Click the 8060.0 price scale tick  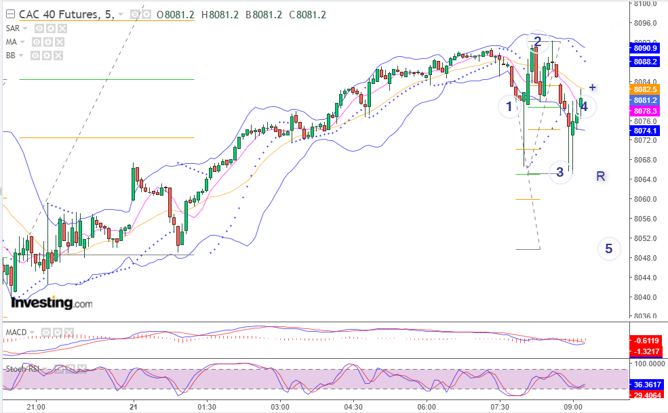pyautogui.click(x=646, y=199)
